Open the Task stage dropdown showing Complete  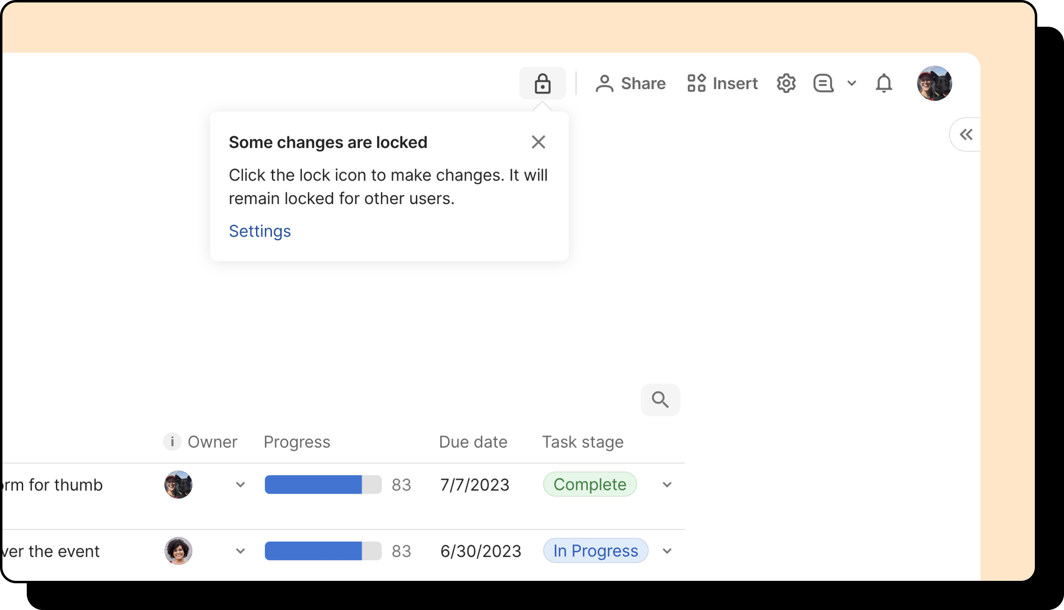point(667,485)
